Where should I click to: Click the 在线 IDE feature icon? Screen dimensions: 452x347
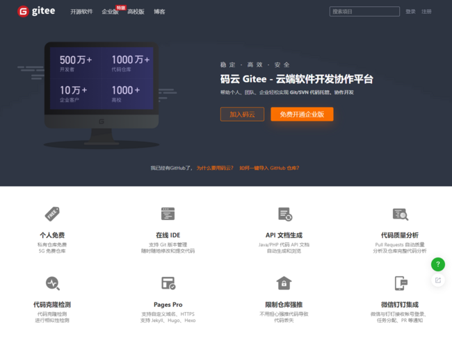click(168, 214)
